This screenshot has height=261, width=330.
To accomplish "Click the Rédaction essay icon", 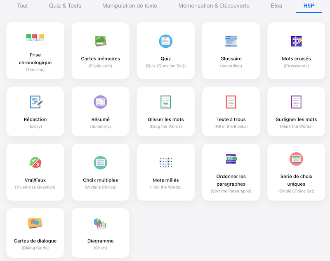I will click(35, 102).
